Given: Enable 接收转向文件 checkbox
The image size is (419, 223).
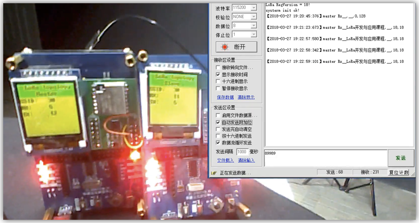Looking at the screenshot, I should coord(218,68).
